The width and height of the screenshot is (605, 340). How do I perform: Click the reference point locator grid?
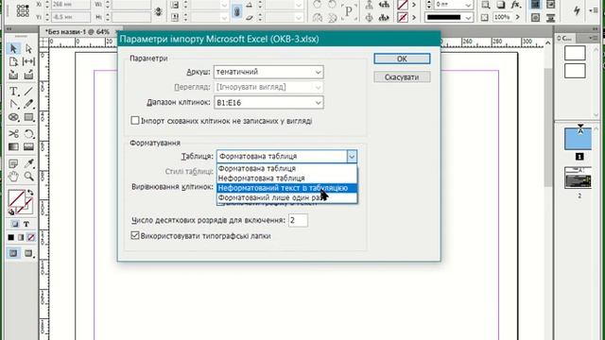[23, 10]
